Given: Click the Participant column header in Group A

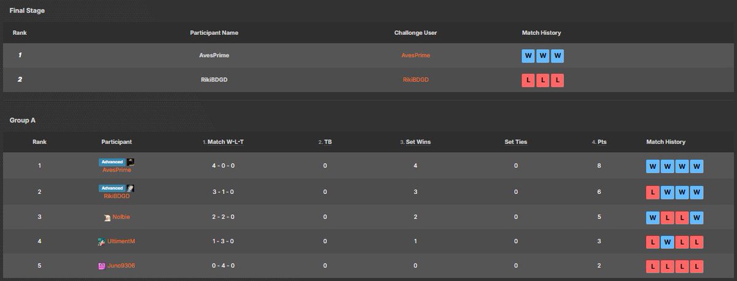Looking at the screenshot, I should click(x=117, y=142).
